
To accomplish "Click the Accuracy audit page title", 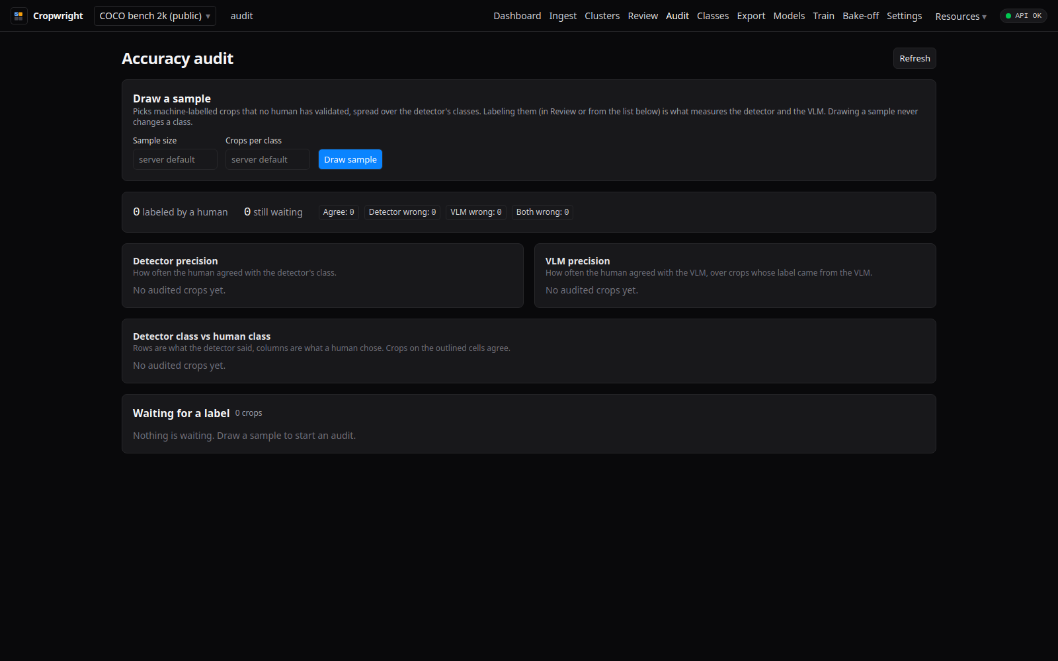I will point(177,59).
